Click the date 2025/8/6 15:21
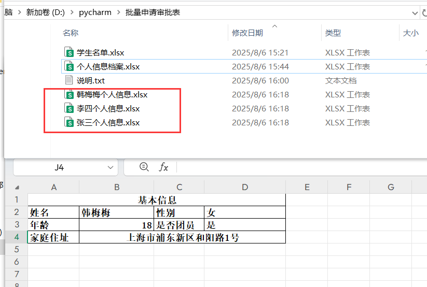The height and width of the screenshot is (287, 427). coord(260,52)
